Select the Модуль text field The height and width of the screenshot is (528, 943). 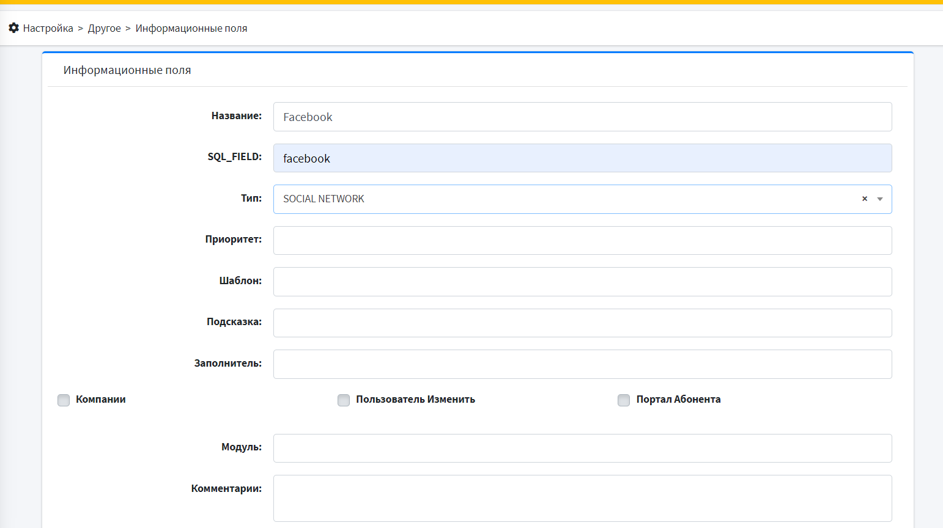tap(582, 449)
